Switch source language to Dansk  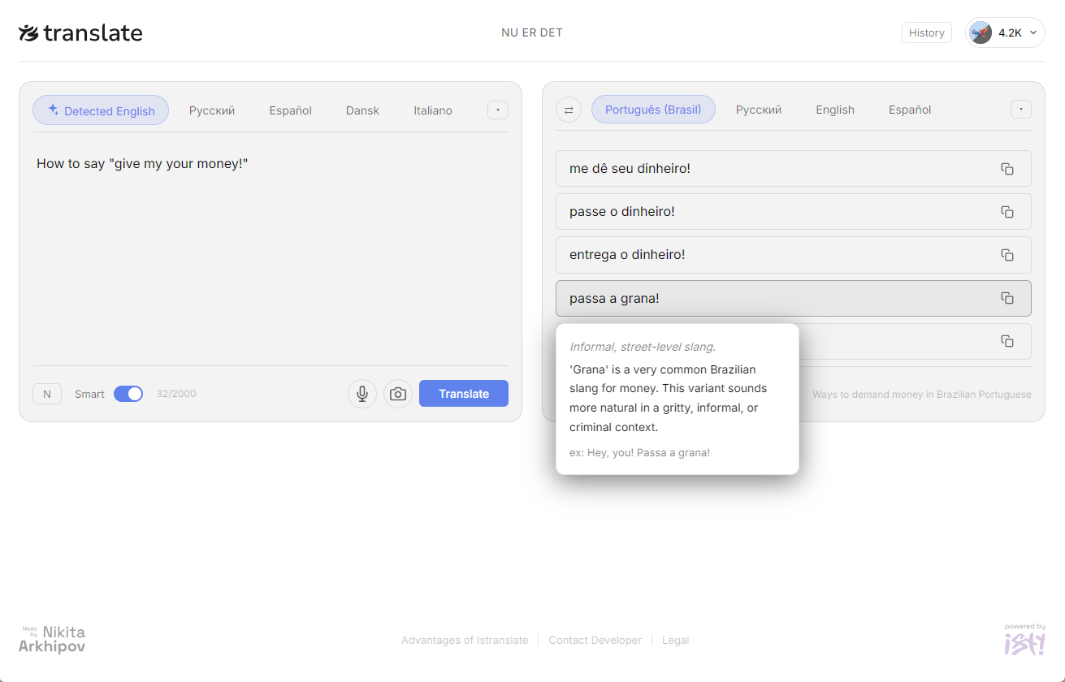(362, 110)
